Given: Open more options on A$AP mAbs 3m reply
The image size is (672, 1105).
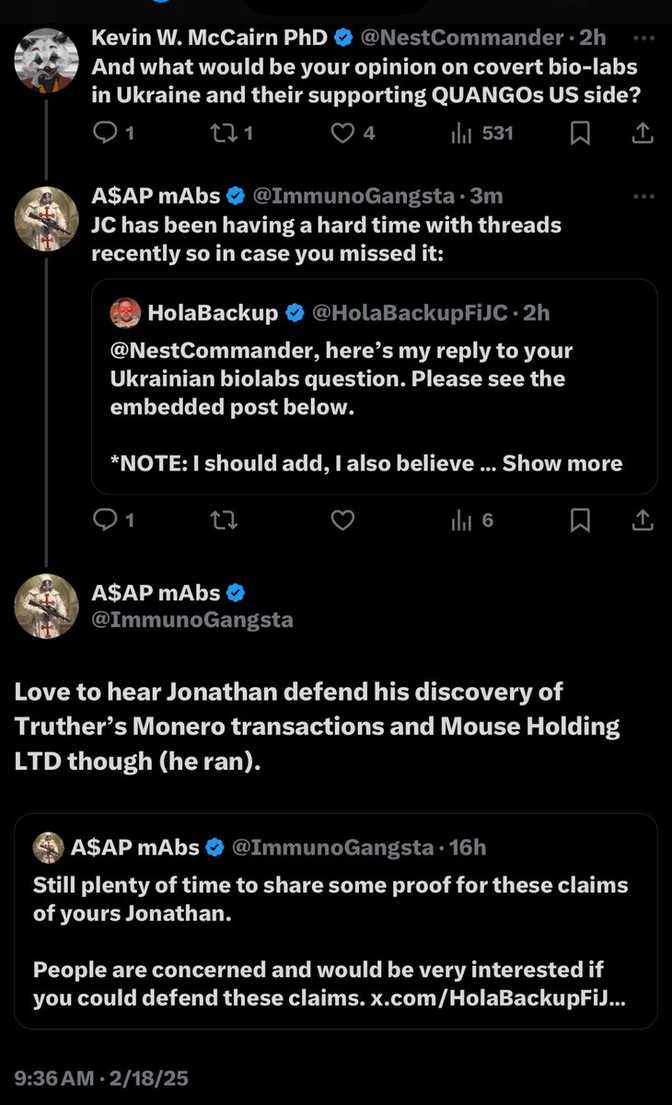Looking at the screenshot, I should pyautogui.click(x=644, y=196).
